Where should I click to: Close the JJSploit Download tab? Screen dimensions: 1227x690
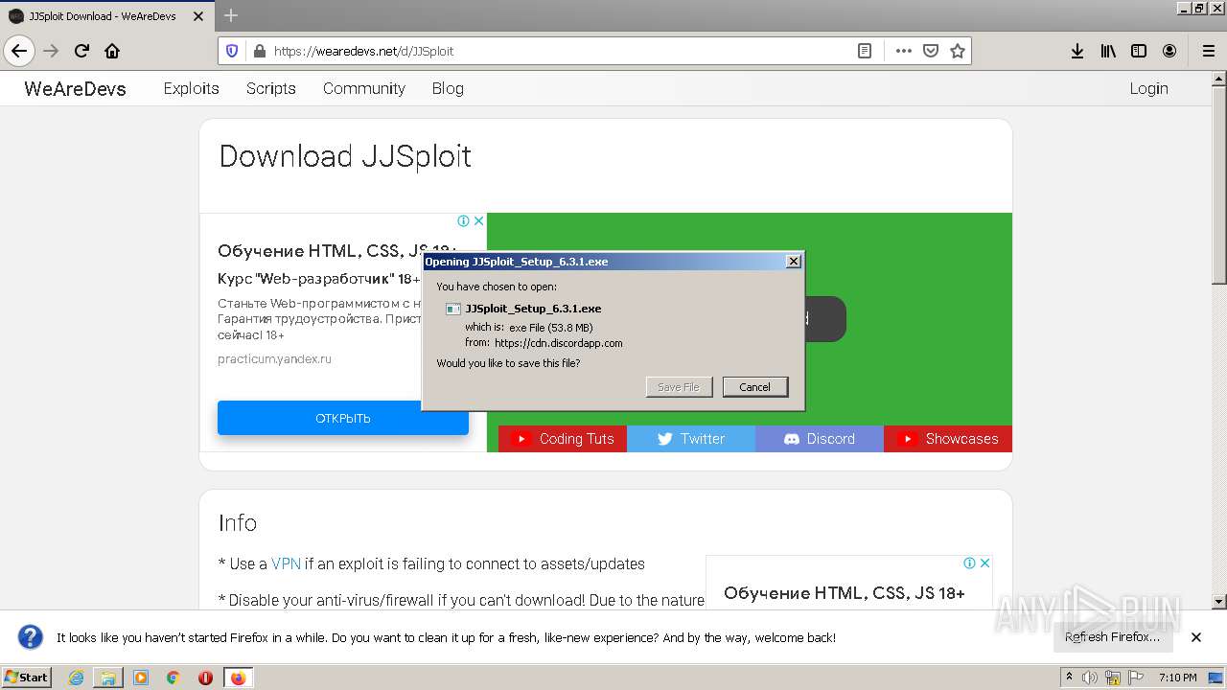click(198, 16)
